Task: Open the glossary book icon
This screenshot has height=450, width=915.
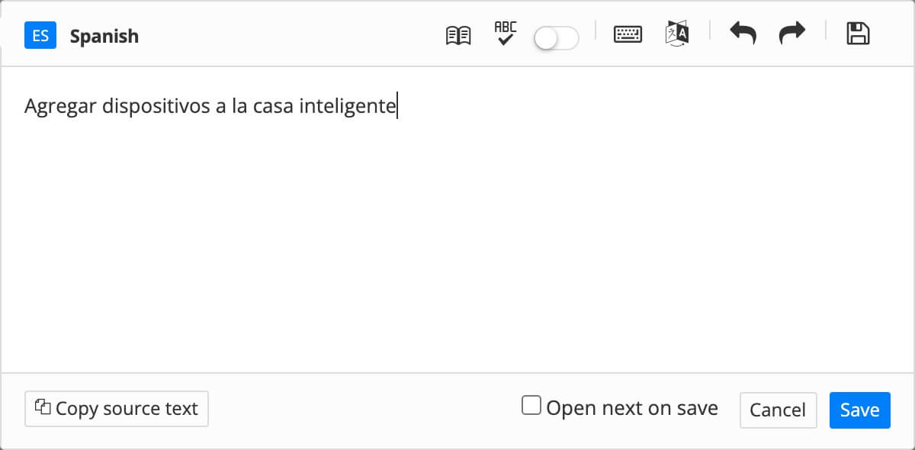Action: 458,35
